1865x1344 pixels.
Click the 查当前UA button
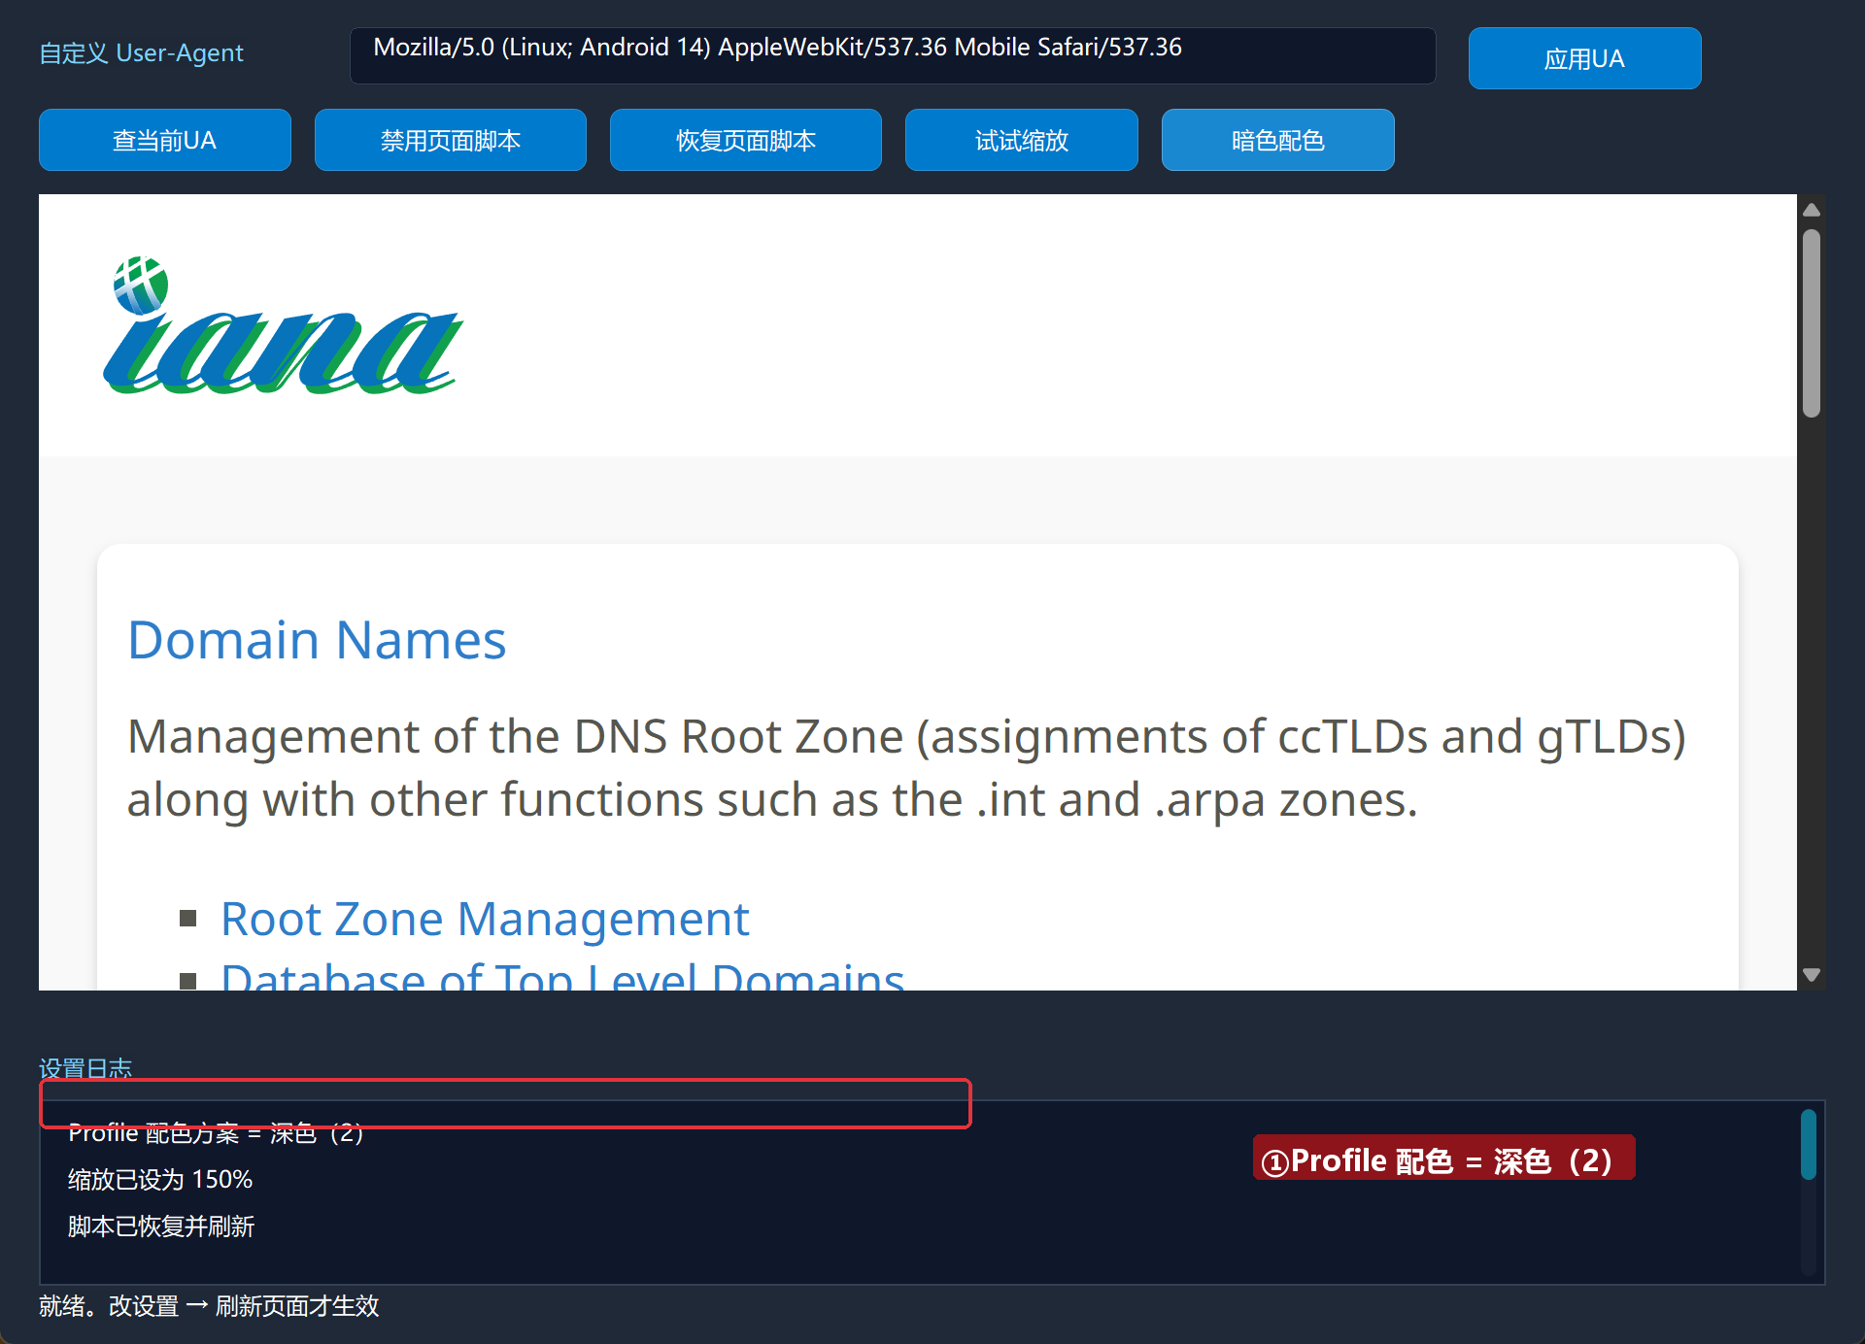click(x=165, y=140)
